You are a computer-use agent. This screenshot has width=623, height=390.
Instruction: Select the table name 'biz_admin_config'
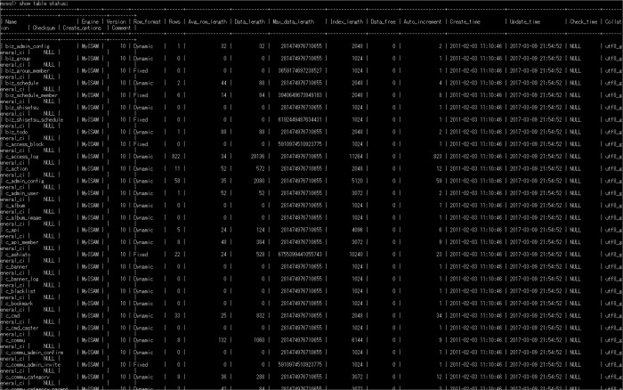point(28,46)
